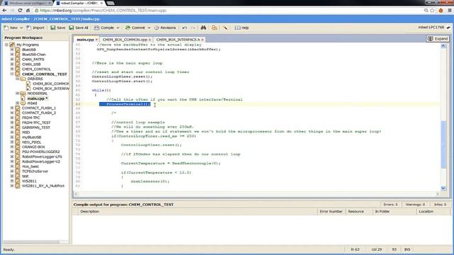Reload the page in the browser
Image resolution: width=454 pixels, height=255 pixels.
[x=20, y=11]
